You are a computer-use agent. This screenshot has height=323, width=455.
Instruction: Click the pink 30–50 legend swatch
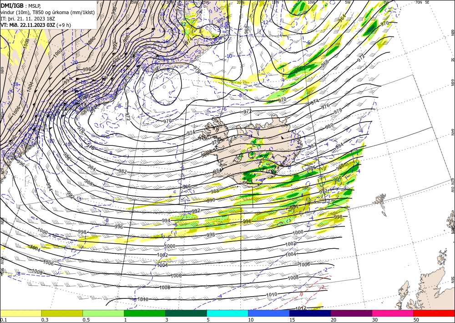pyautogui.click(x=393, y=313)
